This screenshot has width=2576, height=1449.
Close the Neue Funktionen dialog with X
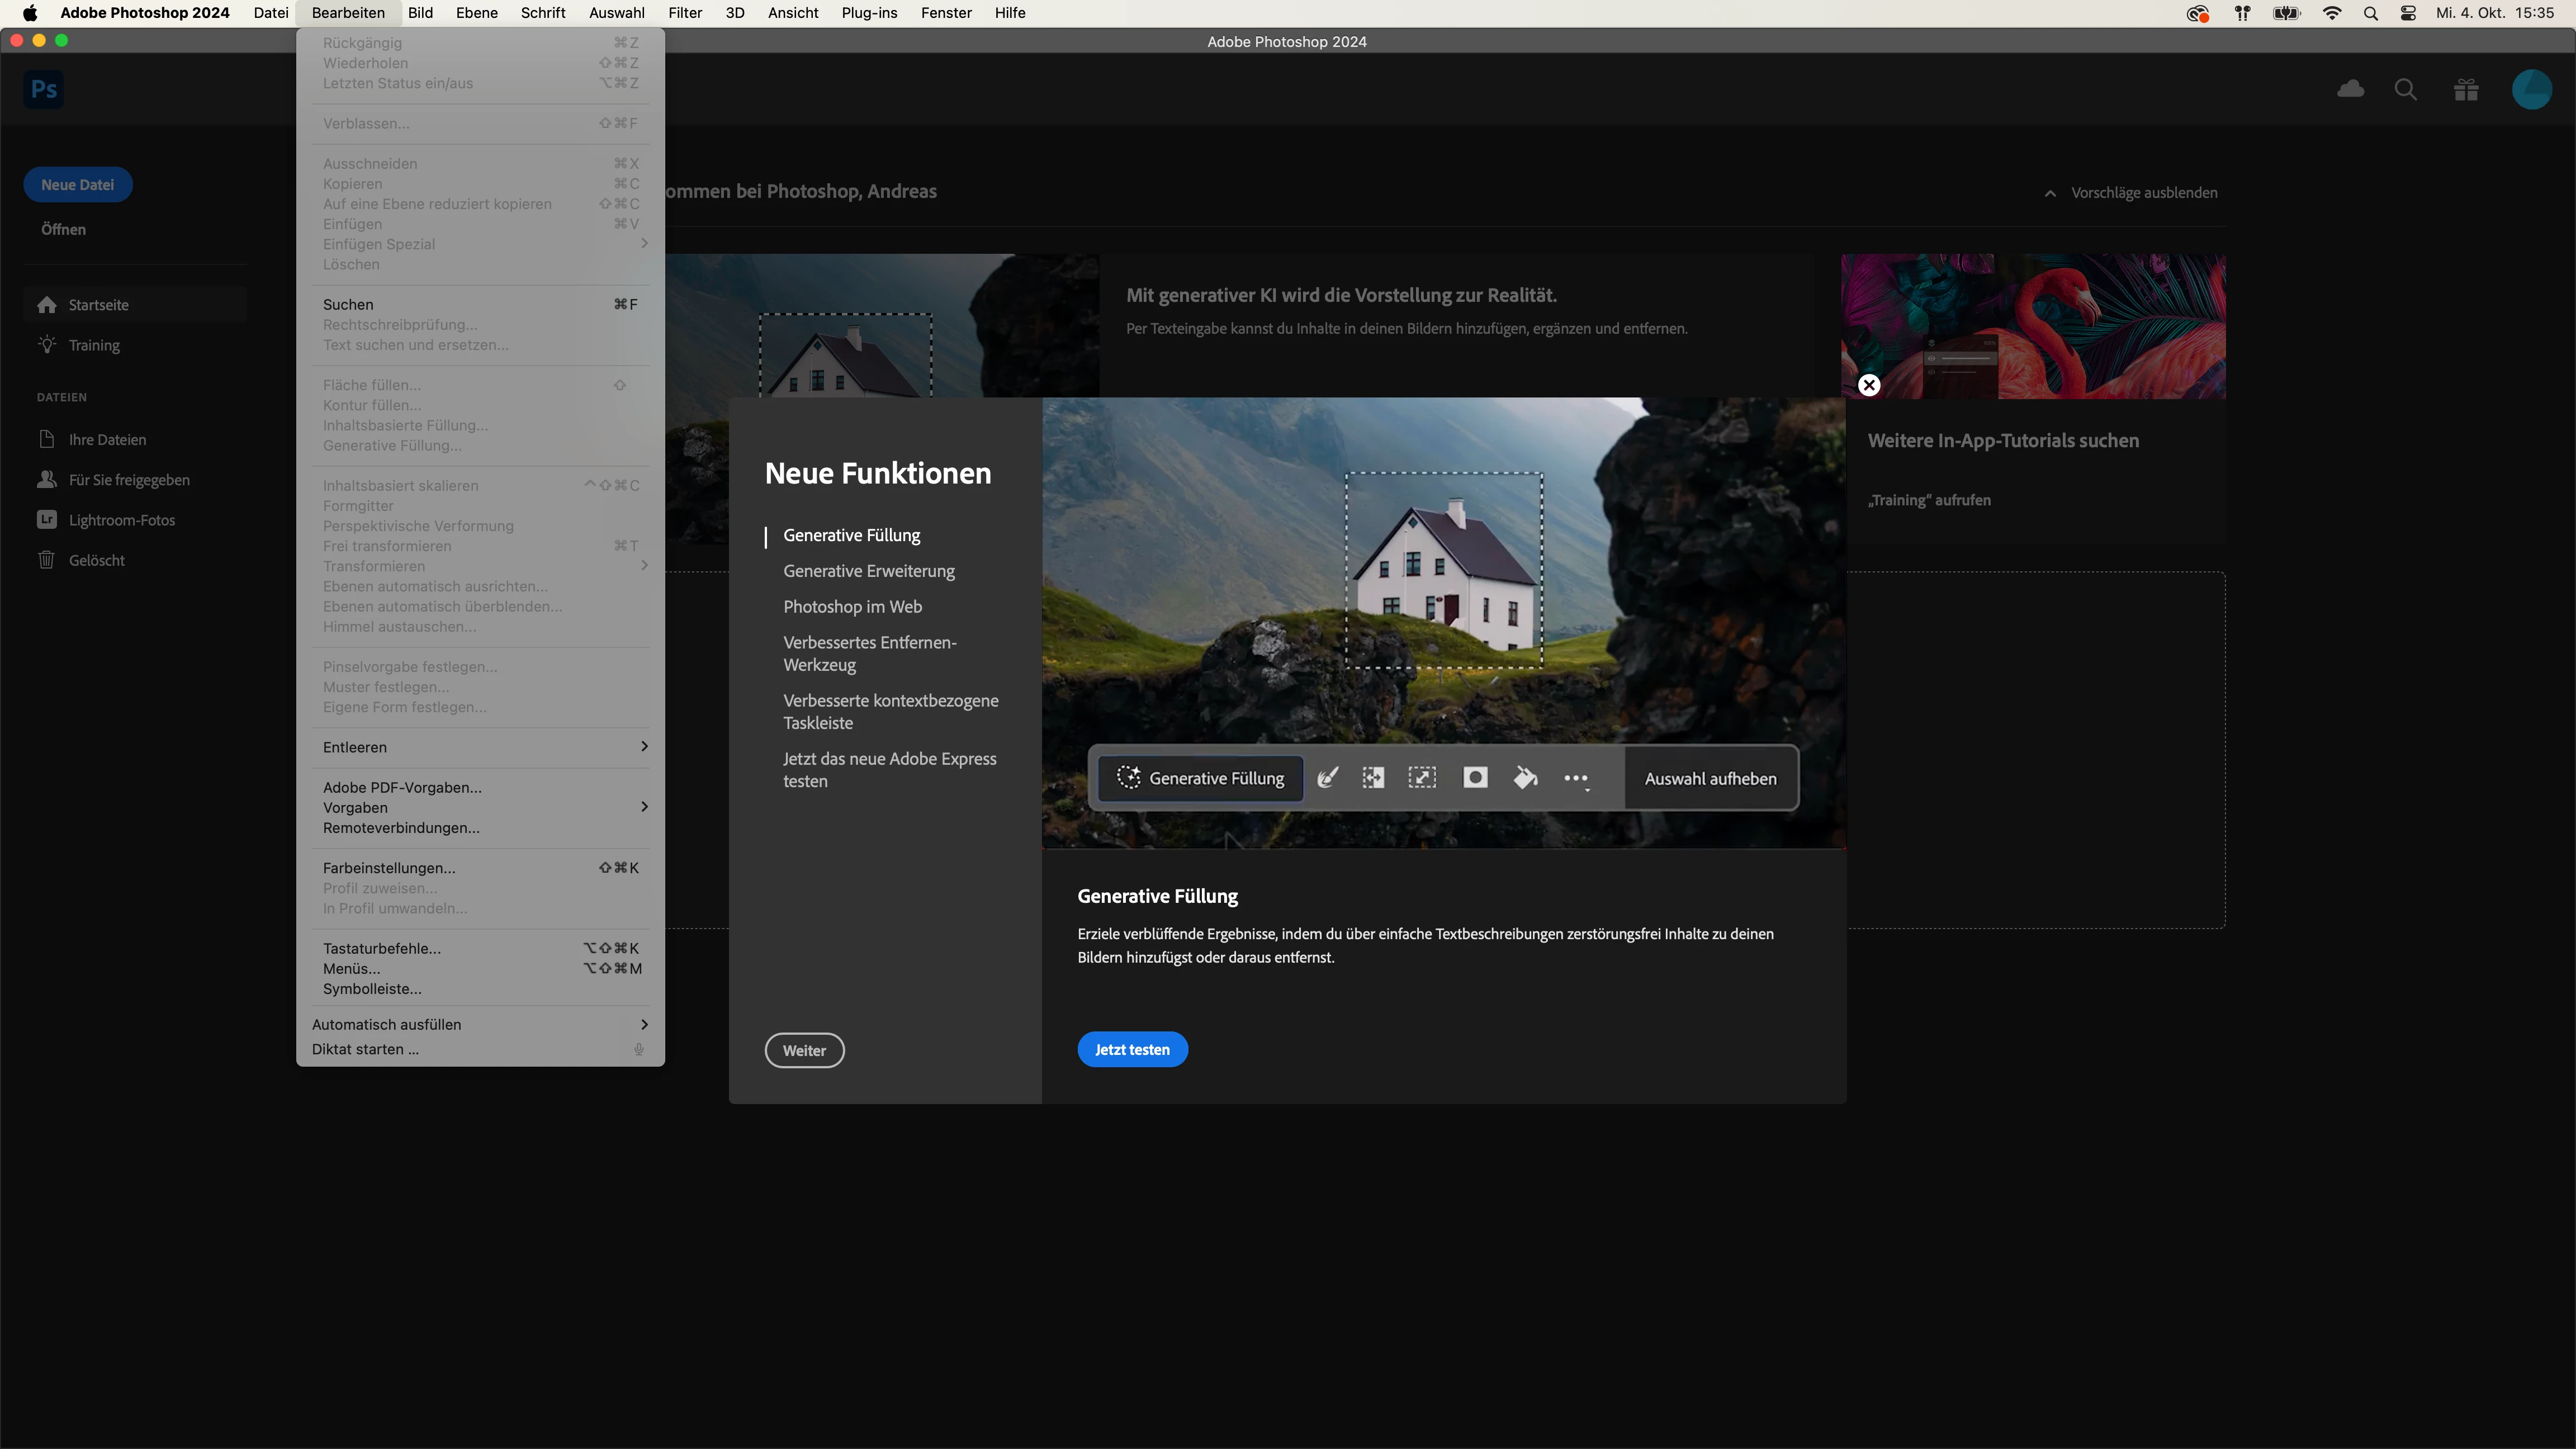pos(1869,385)
